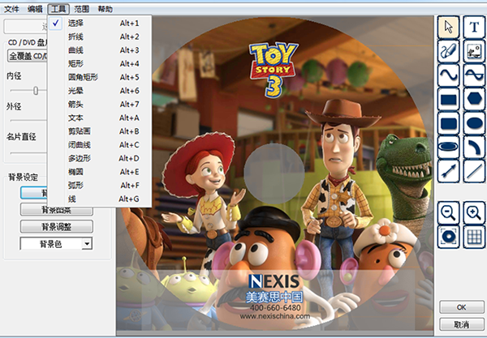487x338 pixels.
Task: Open the 全覆盖 CD/DVD label type combo box
Action: tap(28, 56)
